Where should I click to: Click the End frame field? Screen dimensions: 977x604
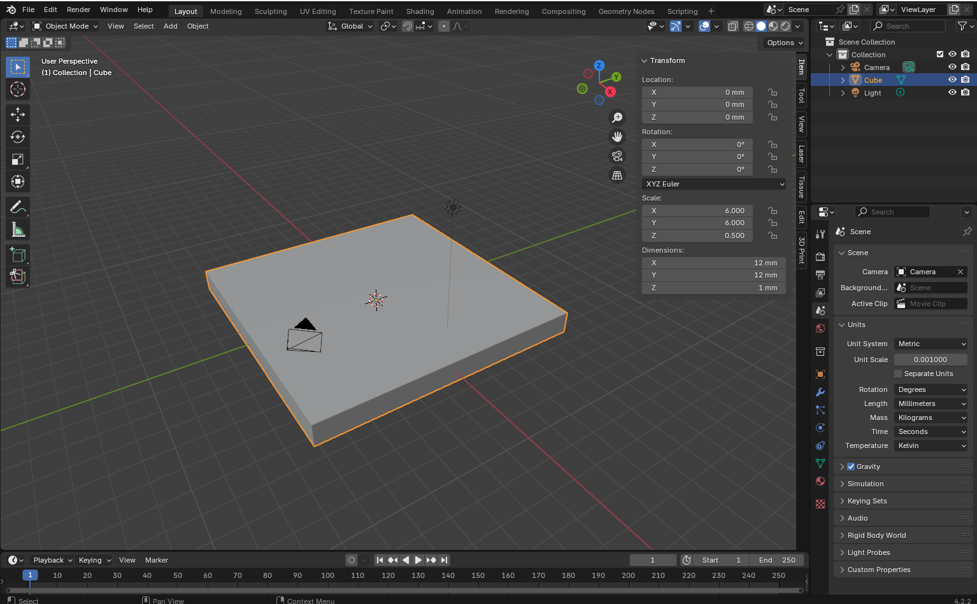[776, 560]
